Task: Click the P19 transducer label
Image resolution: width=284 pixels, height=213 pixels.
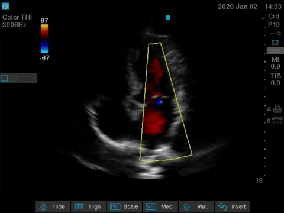Action: [274, 25]
